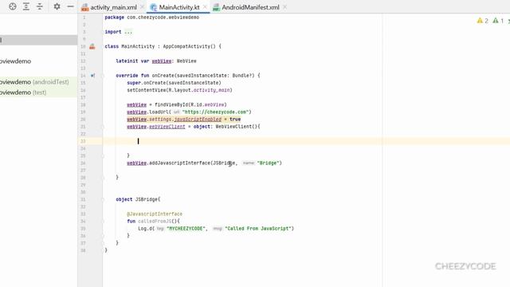Fold the JSBridge object block
The height and width of the screenshot is (287, 510).
tap(103, 199)
